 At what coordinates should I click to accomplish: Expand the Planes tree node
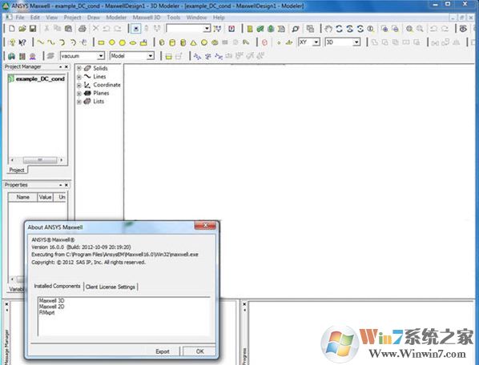(78, 94)
